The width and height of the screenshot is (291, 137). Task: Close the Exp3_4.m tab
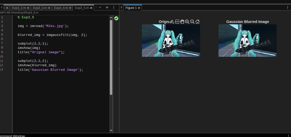pos(70,8)
